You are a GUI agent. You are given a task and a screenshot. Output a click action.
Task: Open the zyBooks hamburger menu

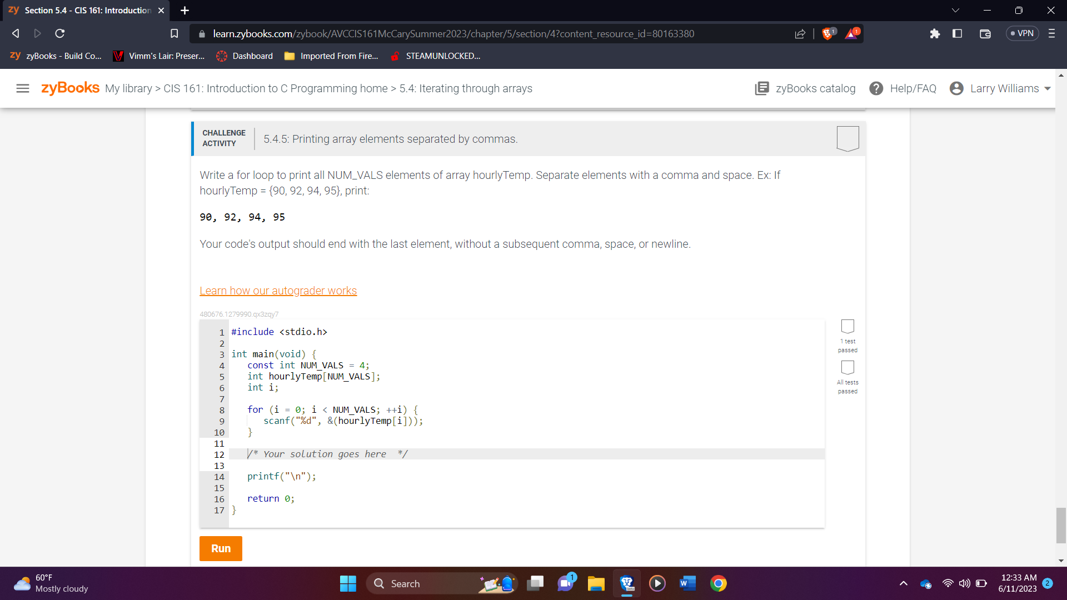pyautogui.click(x=23, y=88)
